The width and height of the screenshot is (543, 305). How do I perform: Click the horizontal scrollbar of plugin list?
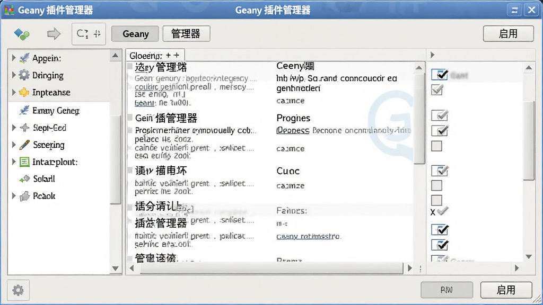tap(271, 268)
